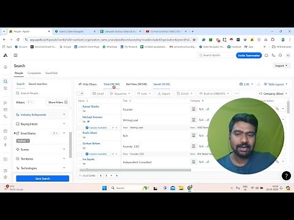Open the Chrome extensions puzzle icon
294x220 pixels.
click(273, 40)
